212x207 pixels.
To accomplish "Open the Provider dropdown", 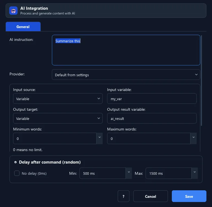I will [126, 75].
